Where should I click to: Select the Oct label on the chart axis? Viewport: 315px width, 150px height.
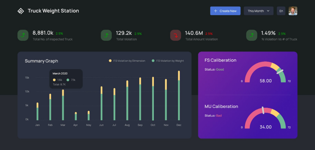coord(153,125)
